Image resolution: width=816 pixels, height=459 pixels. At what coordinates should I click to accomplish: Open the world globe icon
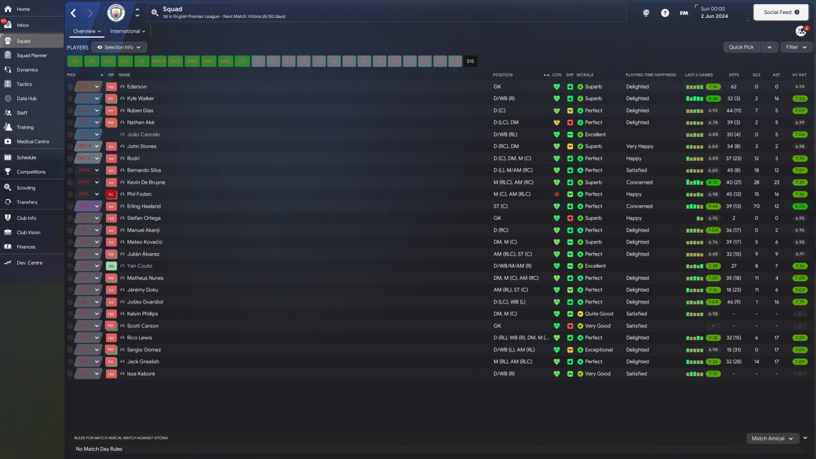pos(646,13)
